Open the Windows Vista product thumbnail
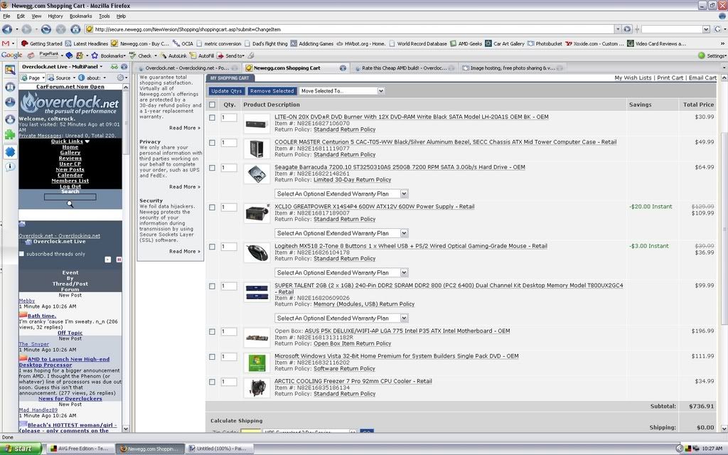The image size is (728, 455). [x=257, y=363]
